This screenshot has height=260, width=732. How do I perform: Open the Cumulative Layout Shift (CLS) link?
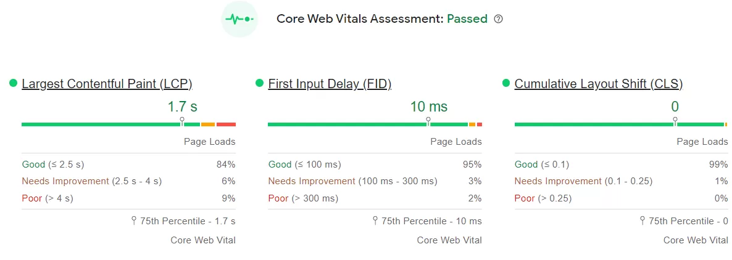(x=598, y=84)
